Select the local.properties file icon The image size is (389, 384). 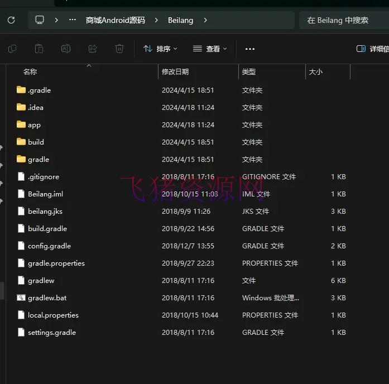click(21, 315)
